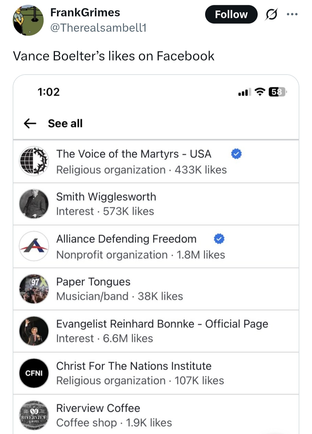Open the CFNI black circle logo
This screenshot has width=312, height=434.
click(x=34, y=373)
